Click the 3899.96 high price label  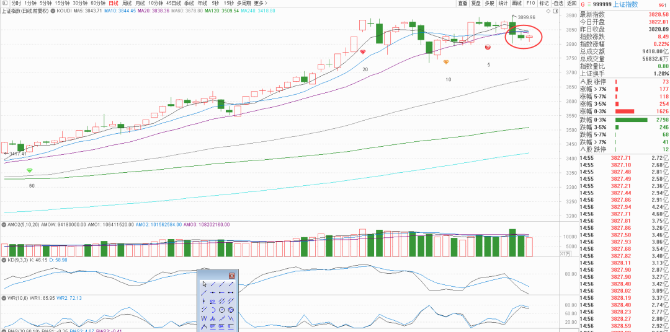point(527,17)
